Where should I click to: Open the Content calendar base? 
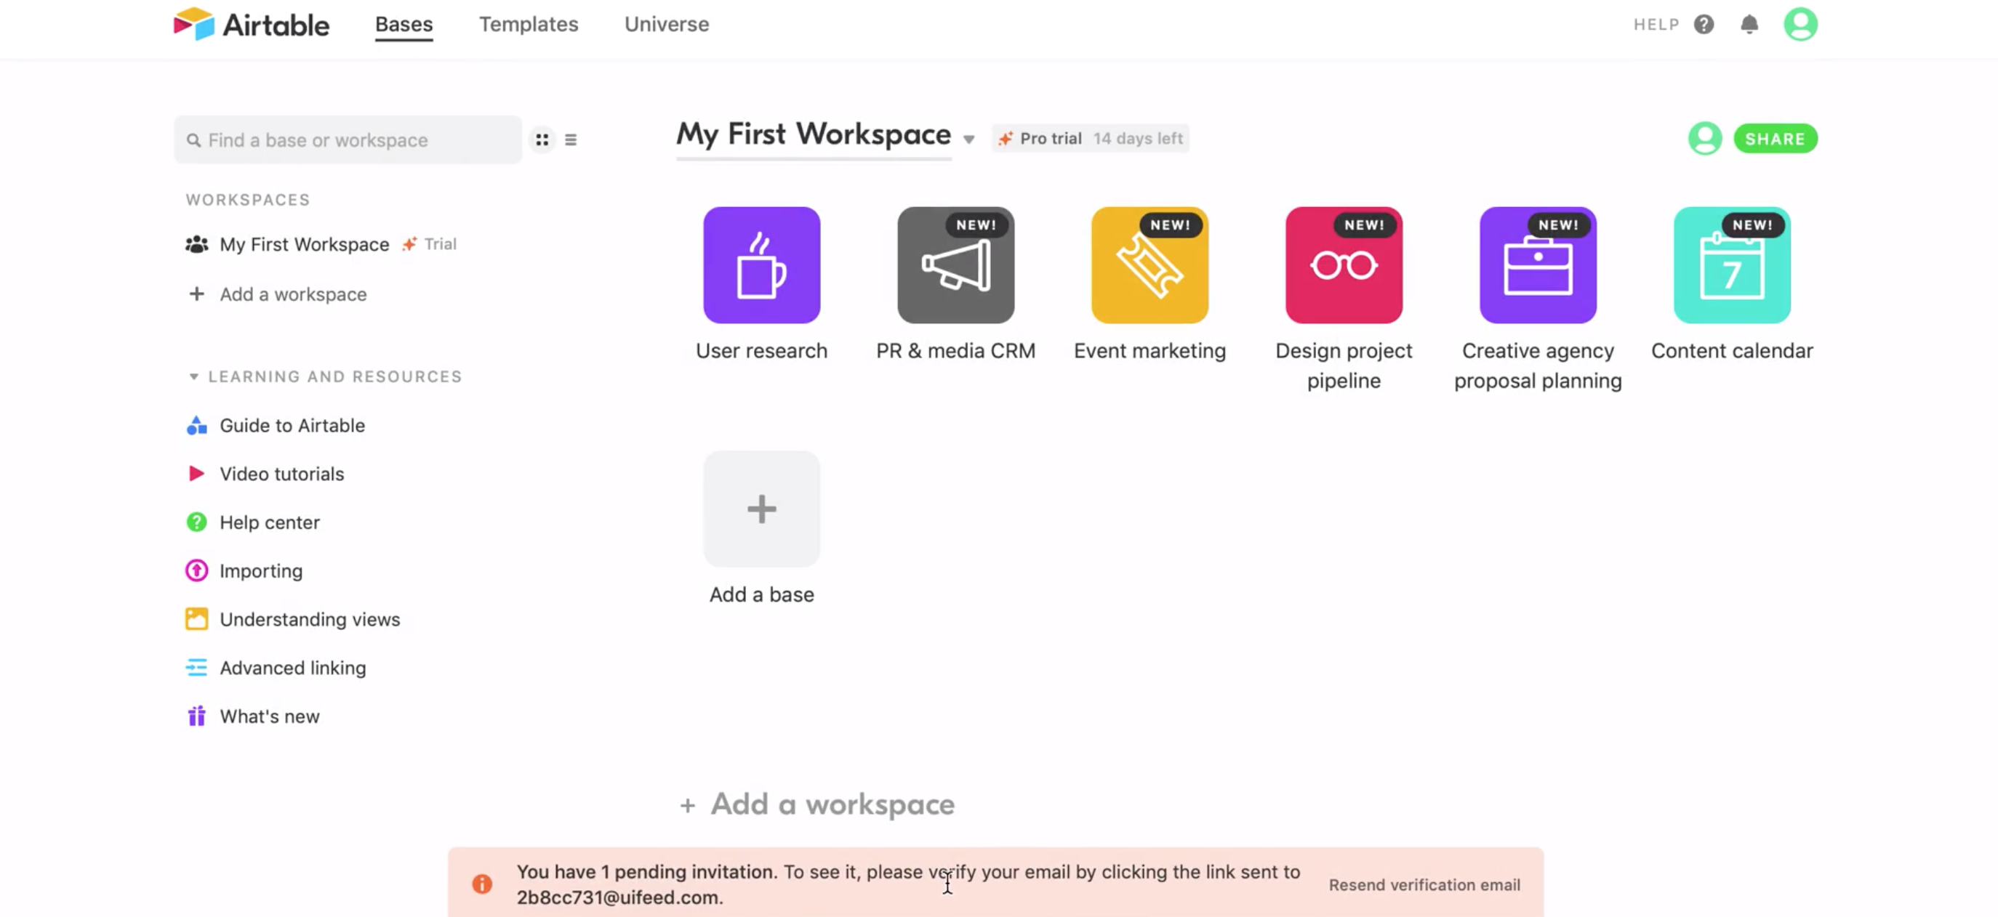pyautogui.click(x=1731, y=265)
